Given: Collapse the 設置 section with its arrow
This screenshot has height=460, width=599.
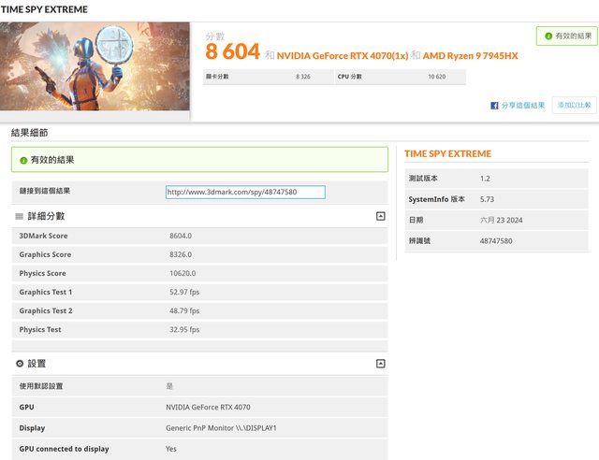Looking at the screenshot, I should coord(380,363).
